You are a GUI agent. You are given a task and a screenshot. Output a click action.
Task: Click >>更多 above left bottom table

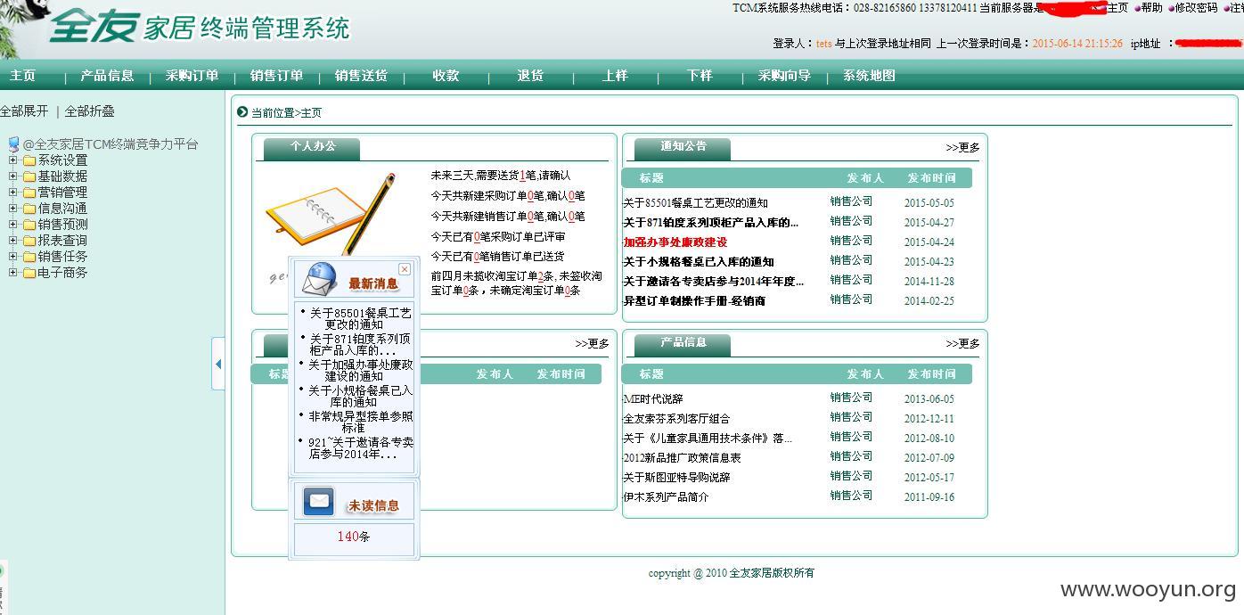pos(592,344)
